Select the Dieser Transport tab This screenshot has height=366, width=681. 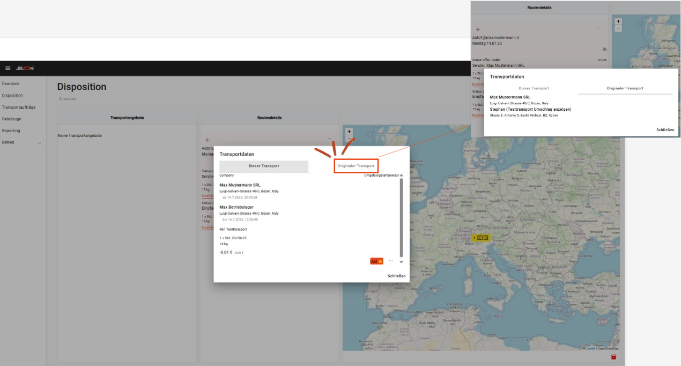(x=264, y=166)
